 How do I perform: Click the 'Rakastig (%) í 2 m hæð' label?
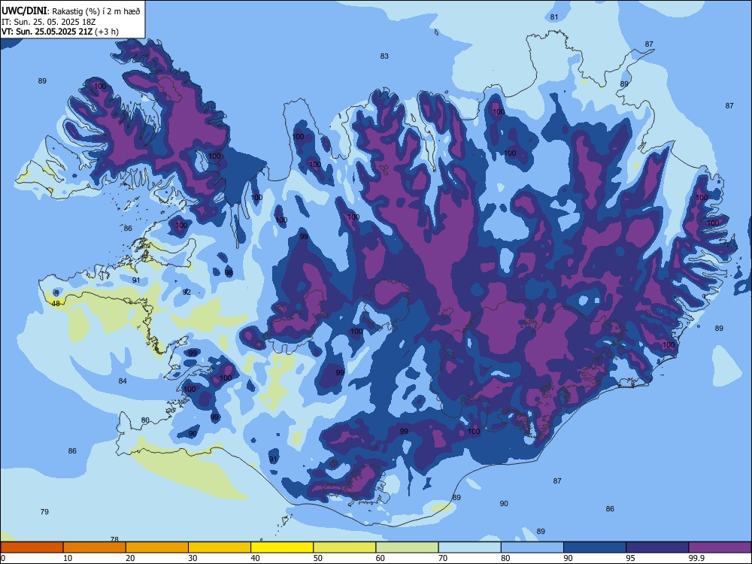coord(96,11)
